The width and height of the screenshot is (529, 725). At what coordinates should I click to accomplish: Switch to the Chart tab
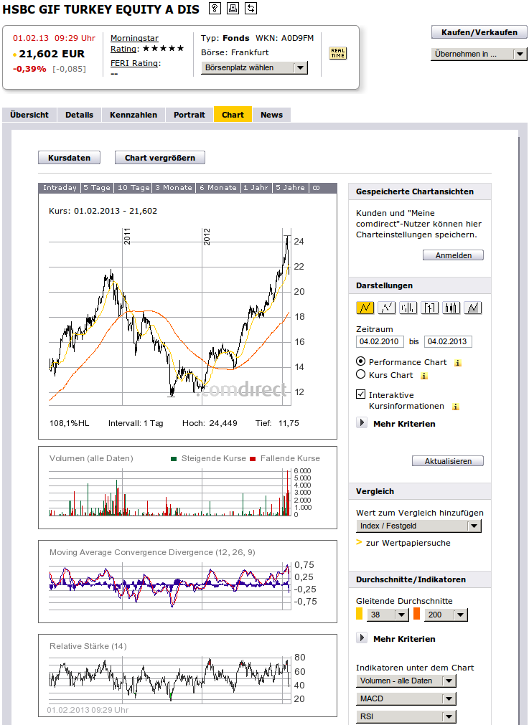(233, 115)
